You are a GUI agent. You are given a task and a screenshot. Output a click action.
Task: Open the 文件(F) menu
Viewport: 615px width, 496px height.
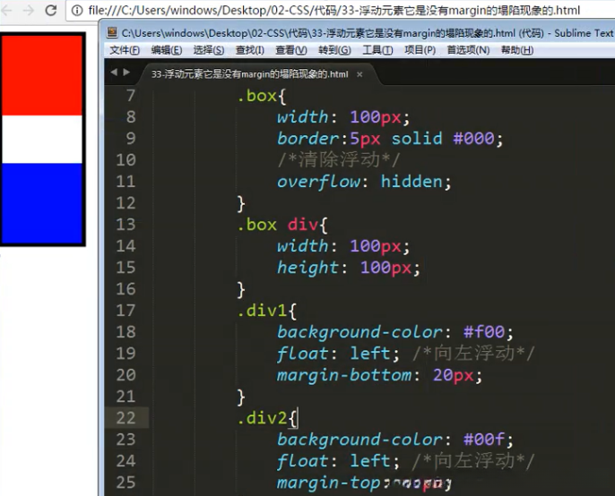pos(125,50)
